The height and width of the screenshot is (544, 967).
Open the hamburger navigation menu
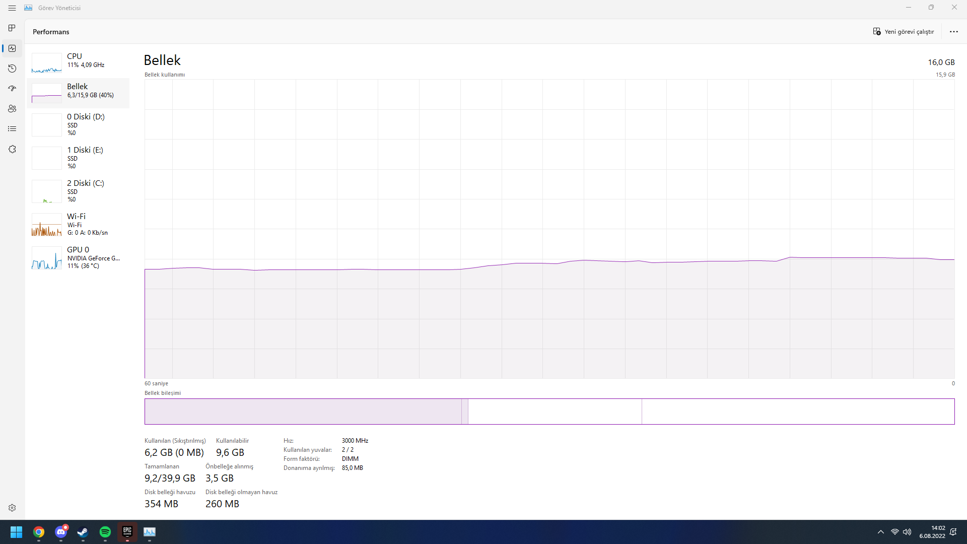[12, 8]
